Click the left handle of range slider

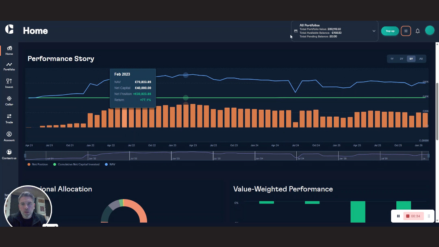tap(25, 156)
